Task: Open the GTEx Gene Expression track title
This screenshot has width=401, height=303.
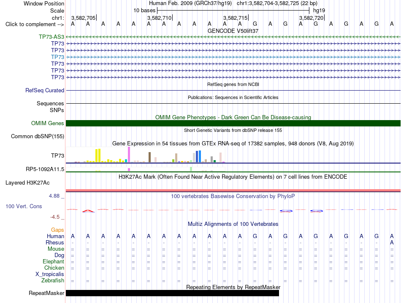Action: 233,143
